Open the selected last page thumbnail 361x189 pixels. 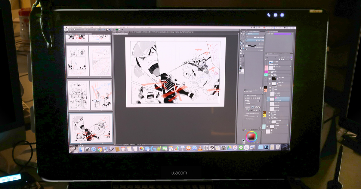point(91,128)
